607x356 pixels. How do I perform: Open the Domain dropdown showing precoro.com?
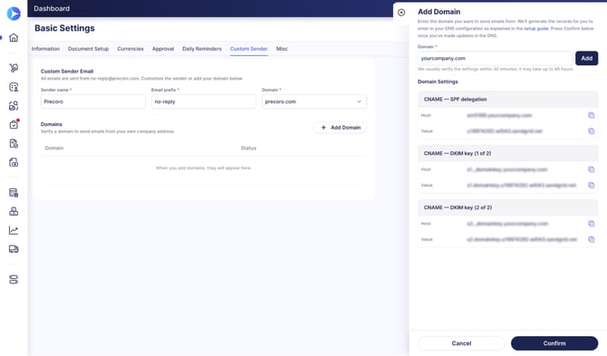tap(314, 101)
